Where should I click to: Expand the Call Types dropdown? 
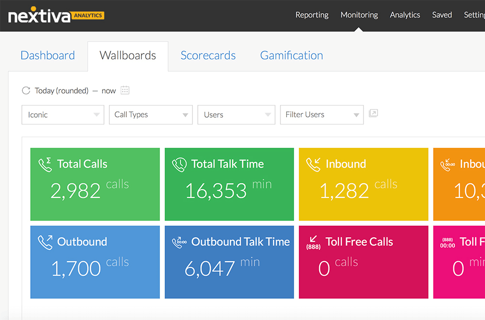pyautogui.click(x=151, y=114)
